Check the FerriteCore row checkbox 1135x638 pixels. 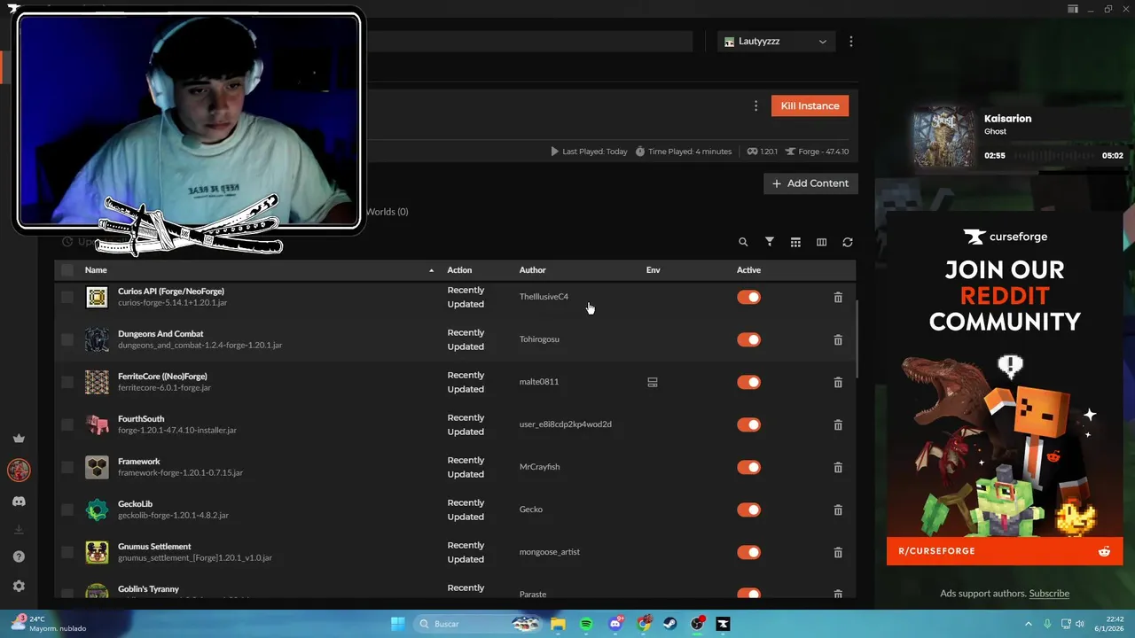click(67, 382)
